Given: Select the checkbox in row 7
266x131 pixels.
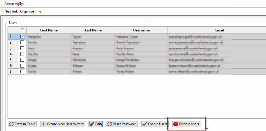Looking at the screenshot, I should 22,72.
